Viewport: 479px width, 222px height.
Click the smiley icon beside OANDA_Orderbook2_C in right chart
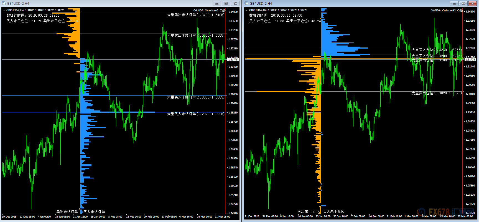tap(461, 11)
